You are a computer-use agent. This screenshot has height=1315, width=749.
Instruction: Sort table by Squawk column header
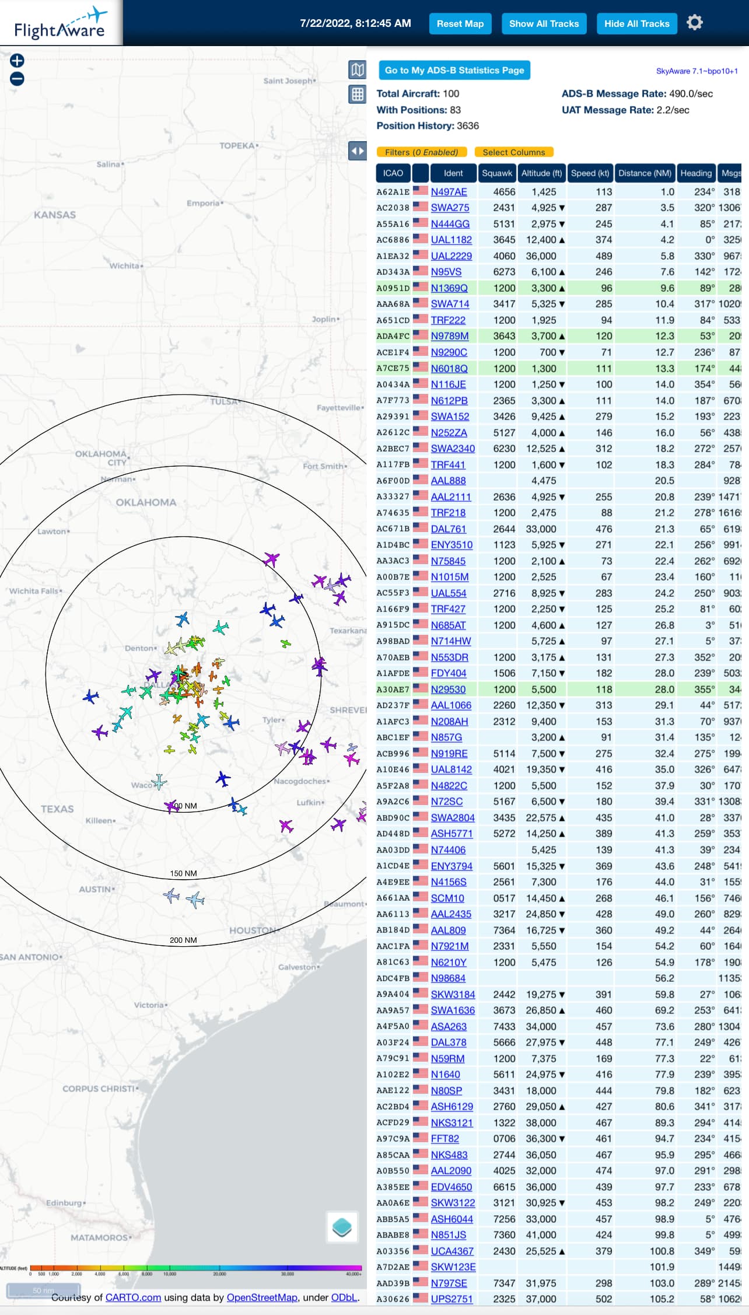coord(497,173)
